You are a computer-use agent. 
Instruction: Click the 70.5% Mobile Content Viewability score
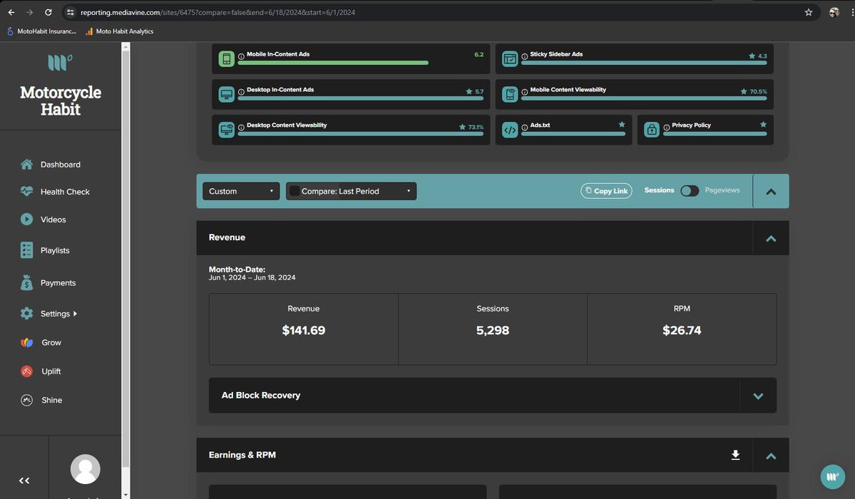pyautogui.click(x=758, y=92)
